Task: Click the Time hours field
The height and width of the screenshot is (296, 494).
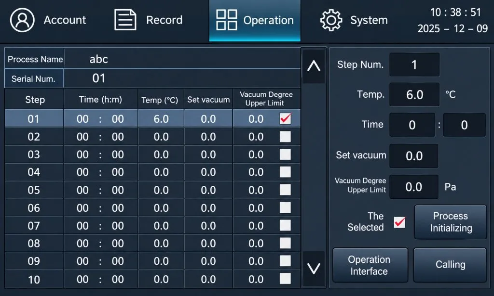Action: [412, 125]
